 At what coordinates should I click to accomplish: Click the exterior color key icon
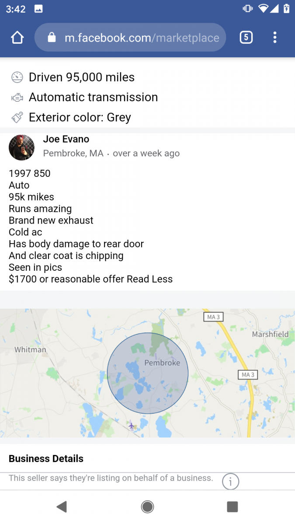tap(16, 117)
